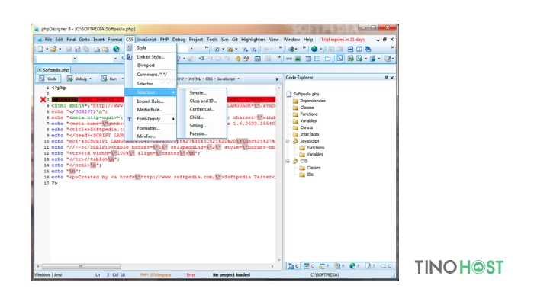Click the hand icon in second toolbar
Screen dimensions: 534x305
tap(238, 59)
